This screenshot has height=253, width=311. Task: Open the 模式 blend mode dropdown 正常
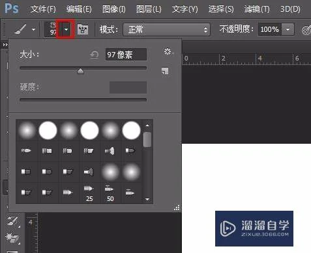pos(166,29)
